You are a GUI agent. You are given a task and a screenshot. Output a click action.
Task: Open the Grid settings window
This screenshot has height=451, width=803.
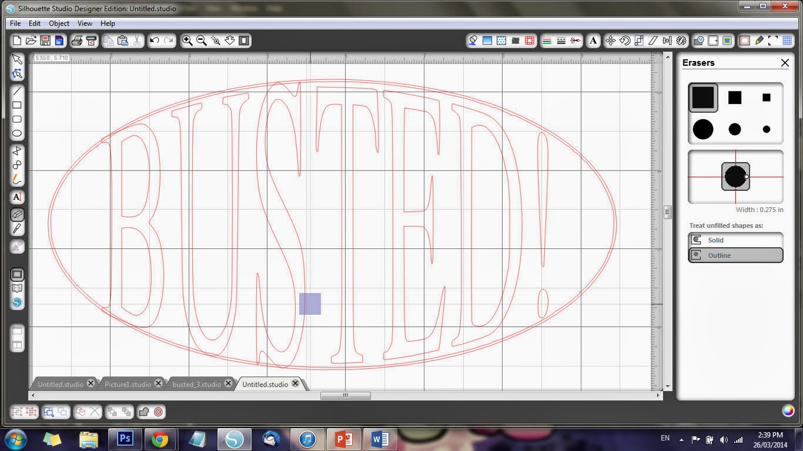pos(788,41)
